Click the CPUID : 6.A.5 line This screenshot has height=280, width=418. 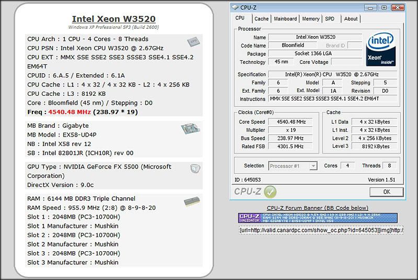coord(76,75)
